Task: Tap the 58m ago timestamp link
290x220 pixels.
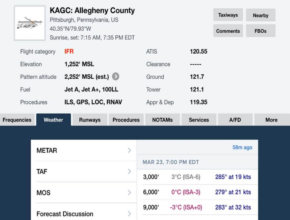Action: (x=242, y=147)
